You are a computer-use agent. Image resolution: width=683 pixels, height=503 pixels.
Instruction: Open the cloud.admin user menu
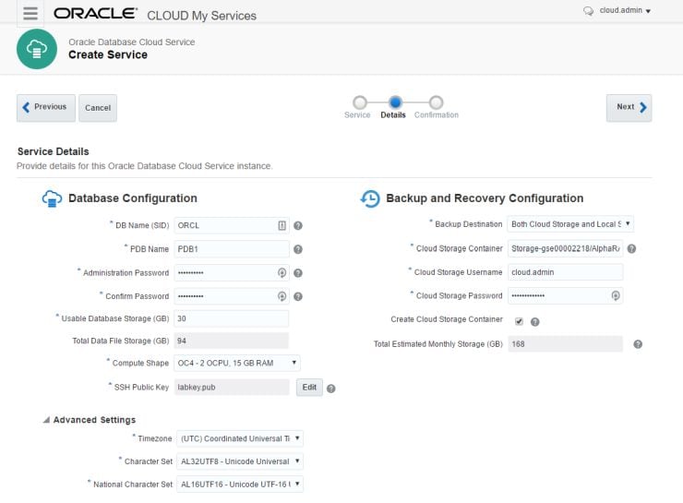tap(617, 11)
